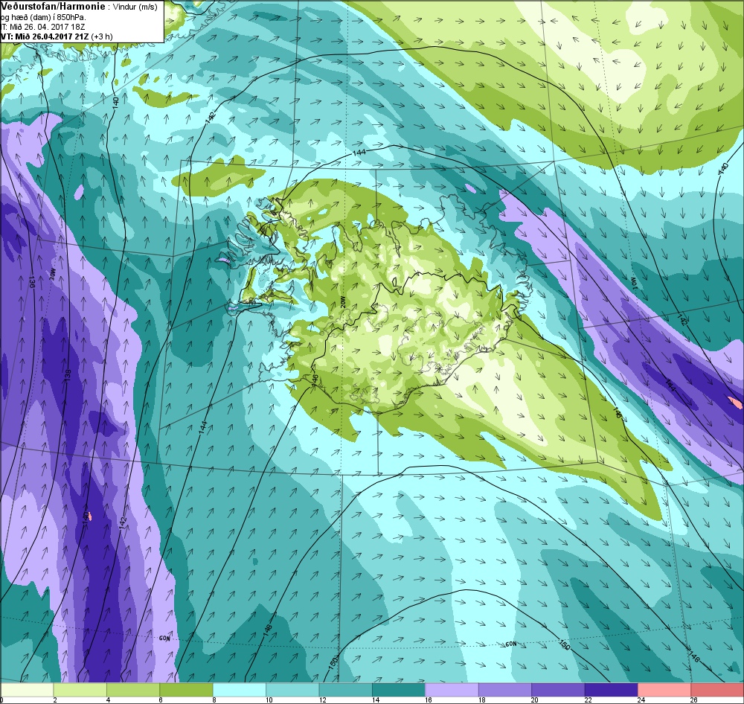Viewport: 744px width, 704px height.
Task: Choose the 22–24 m/s dark indigo legend swatch
Action: tap(611, 689)
